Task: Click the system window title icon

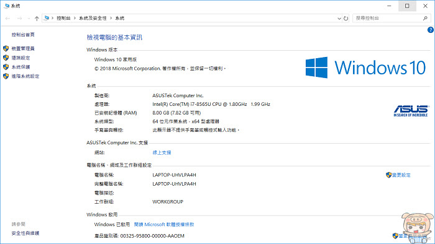Action: click(x=7, y=6)
